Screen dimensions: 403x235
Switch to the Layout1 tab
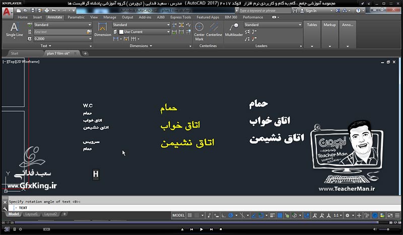31,214
